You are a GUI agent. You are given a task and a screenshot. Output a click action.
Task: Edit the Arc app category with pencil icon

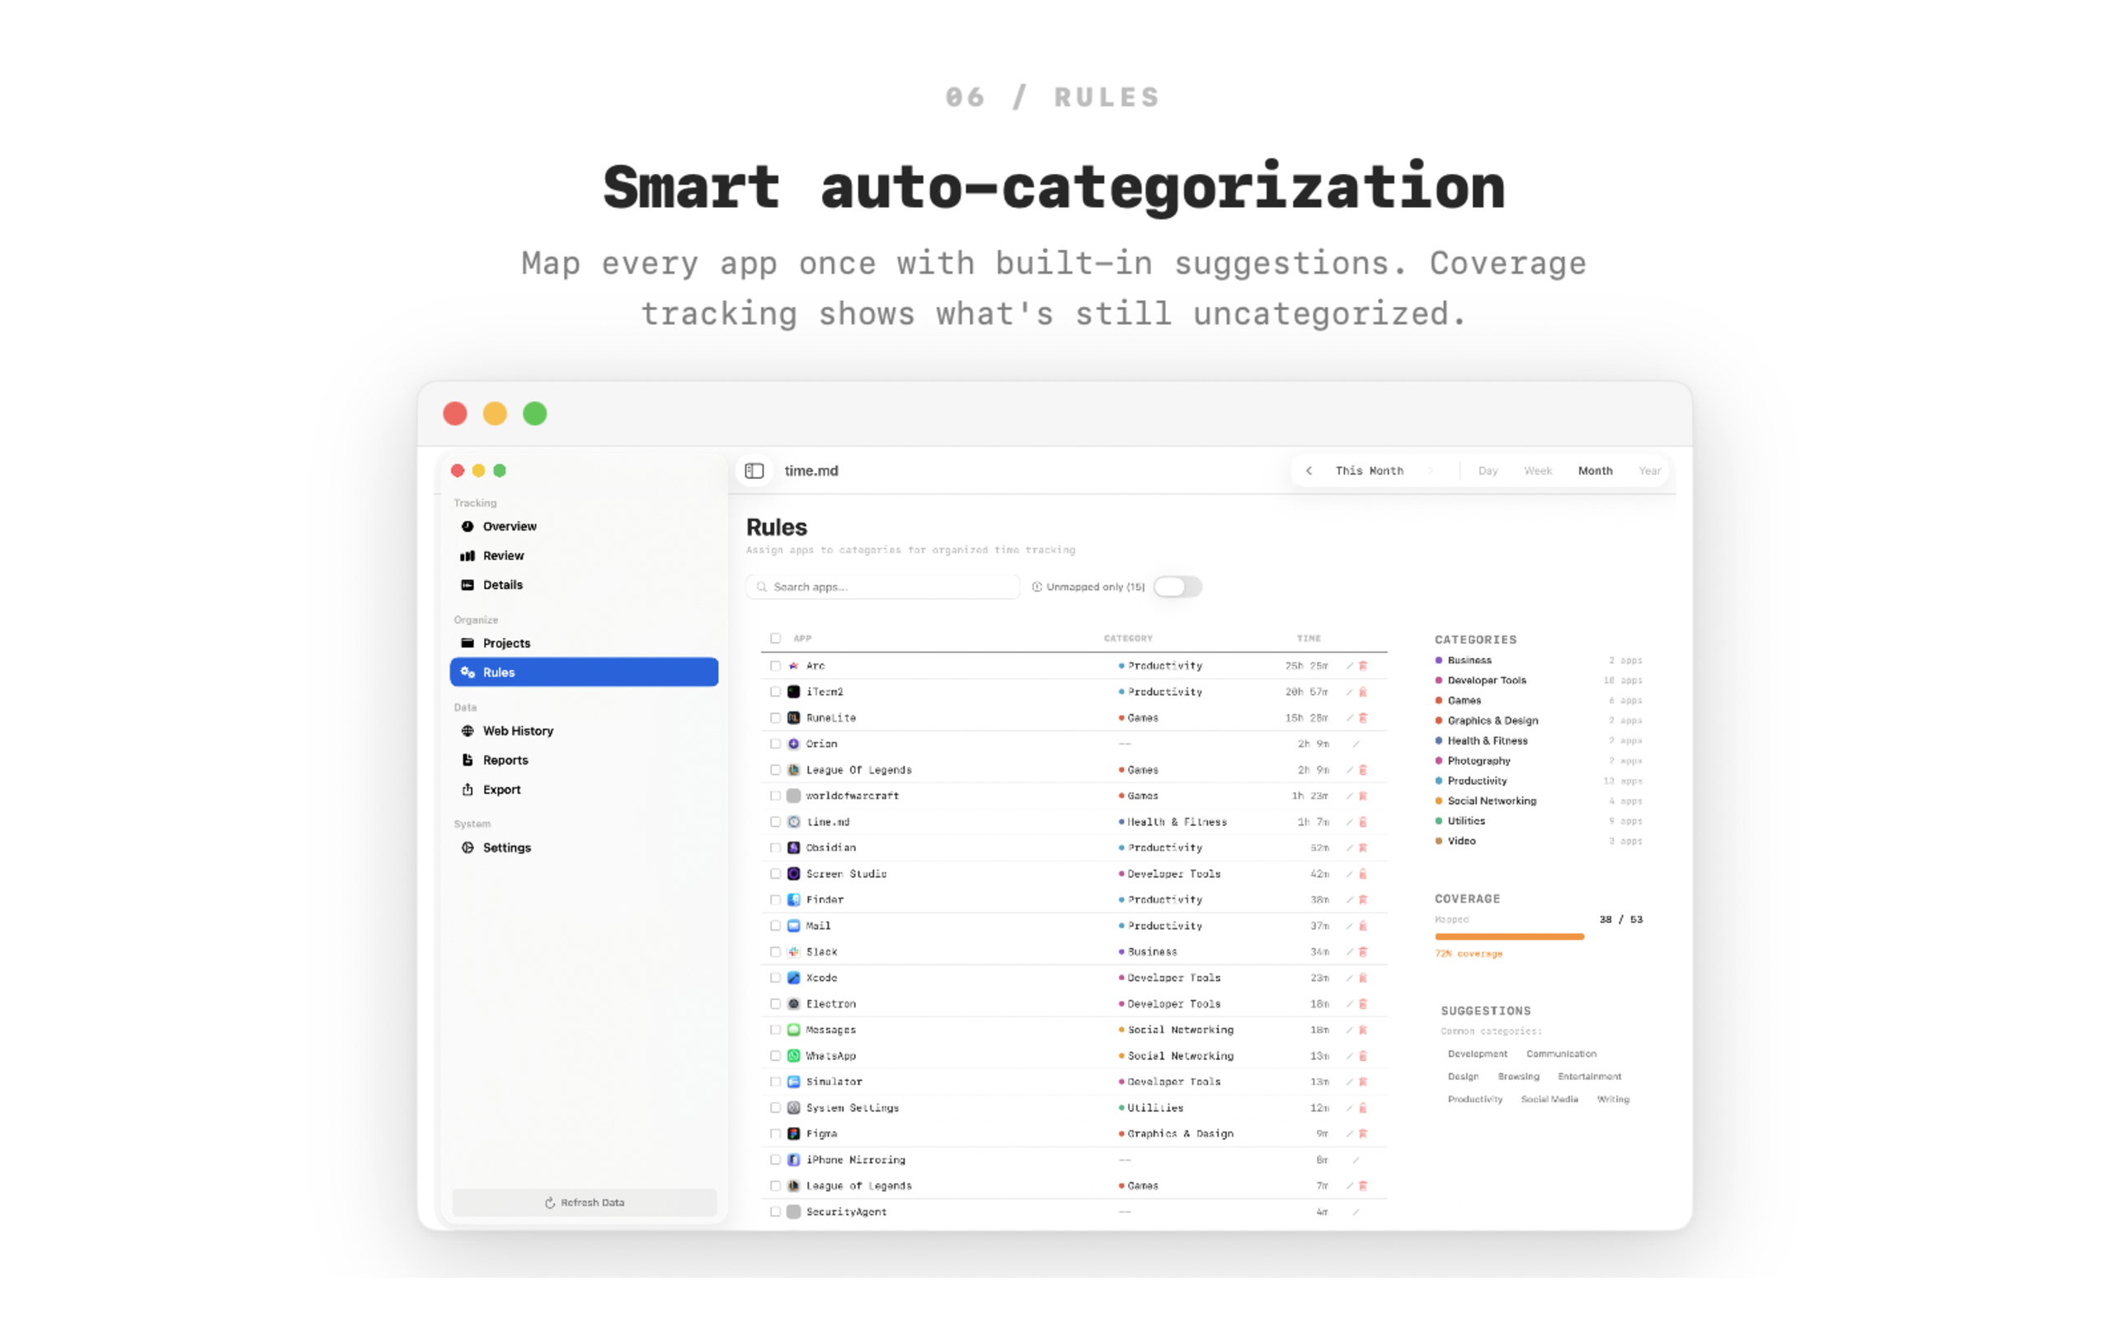pos(1351,664)
